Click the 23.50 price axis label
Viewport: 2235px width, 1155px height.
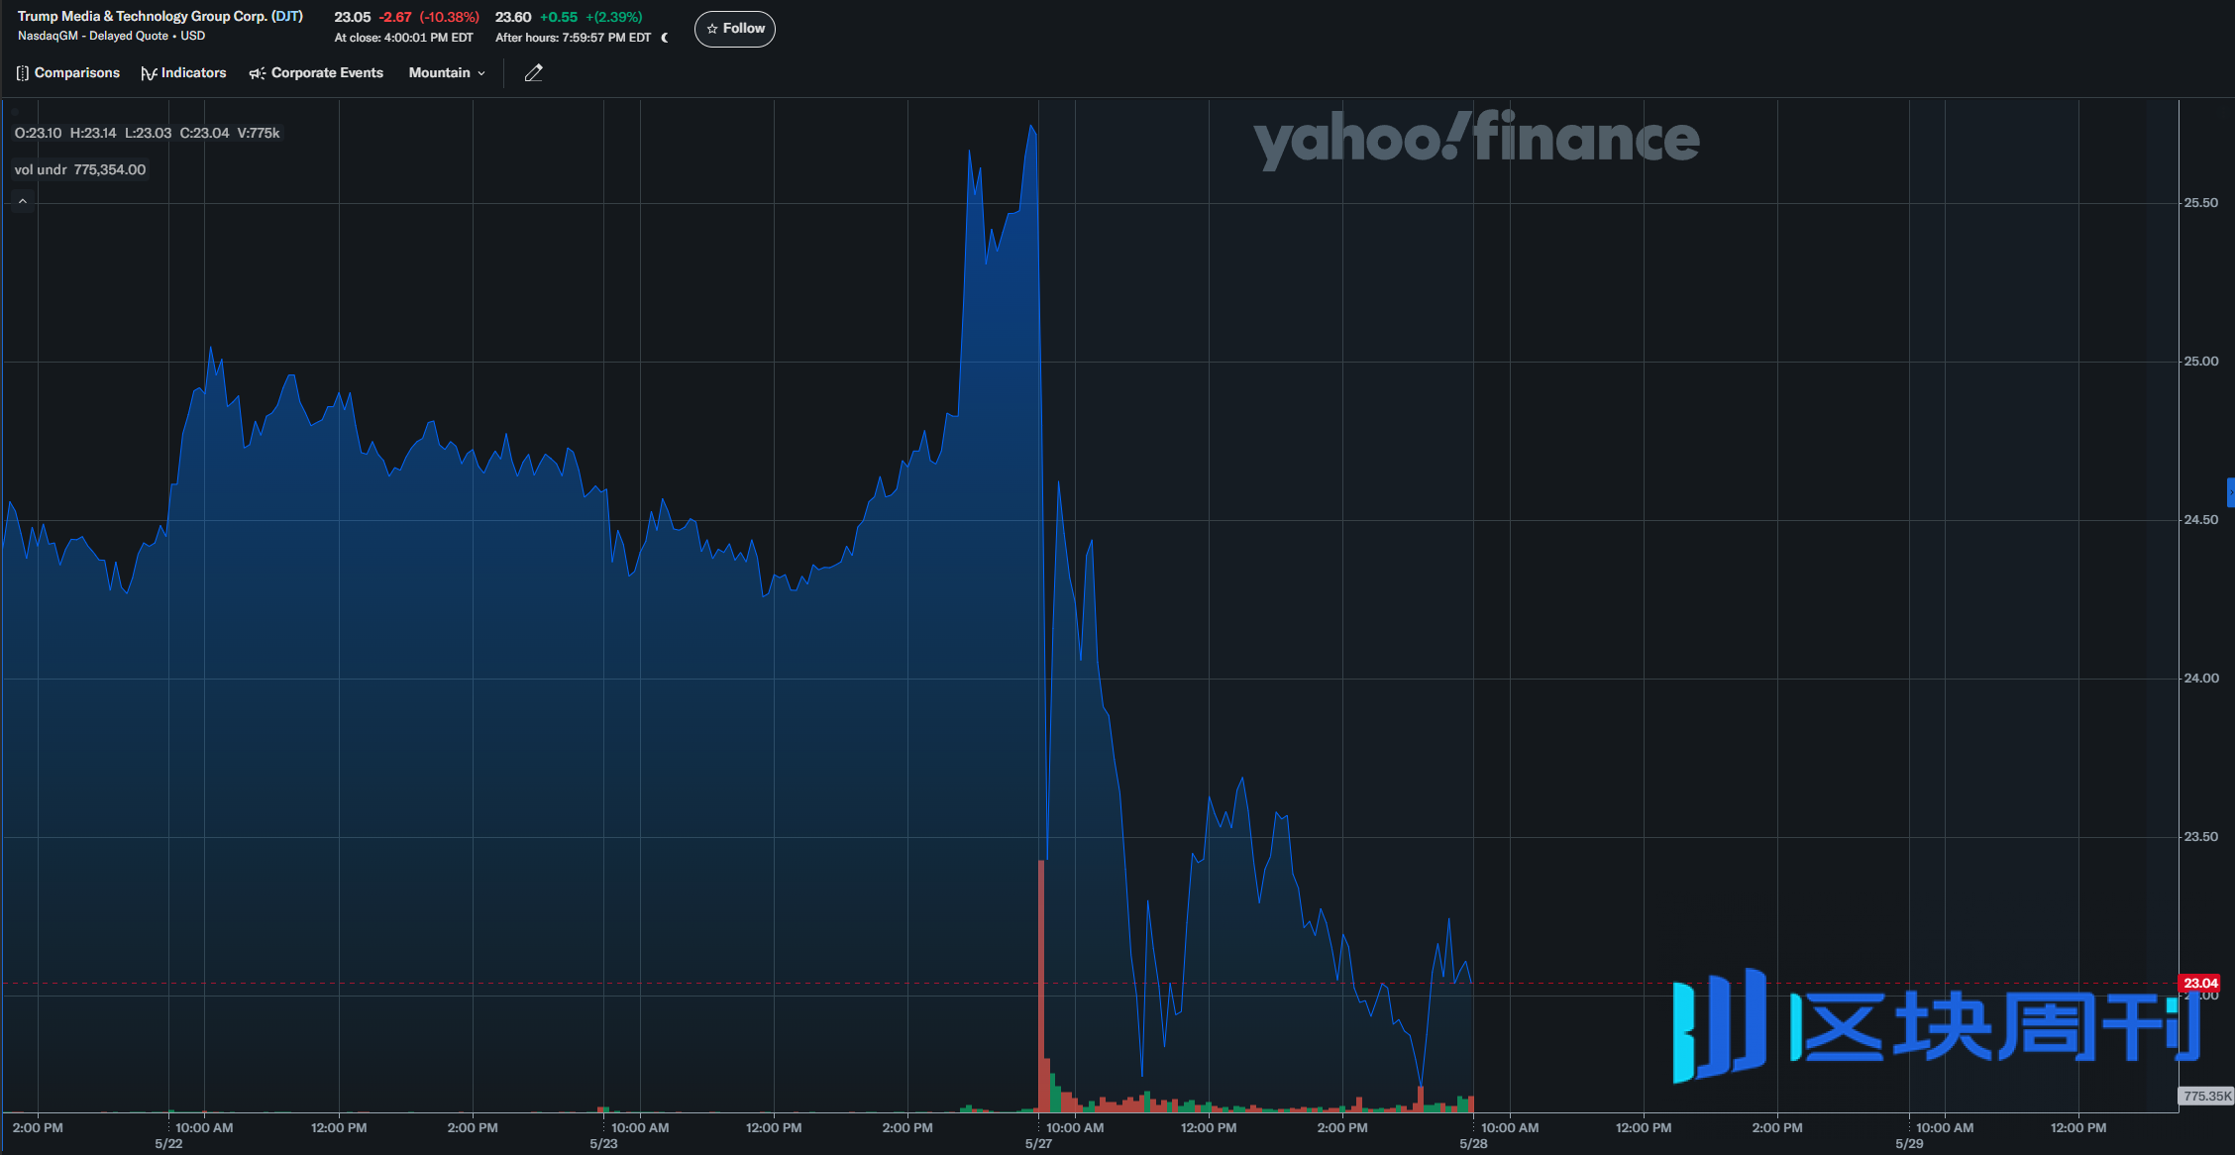point(2200,837)
